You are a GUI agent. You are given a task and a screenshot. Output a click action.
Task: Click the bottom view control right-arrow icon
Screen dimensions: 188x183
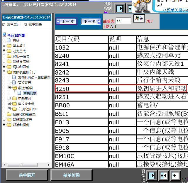[x=152, y=175]
